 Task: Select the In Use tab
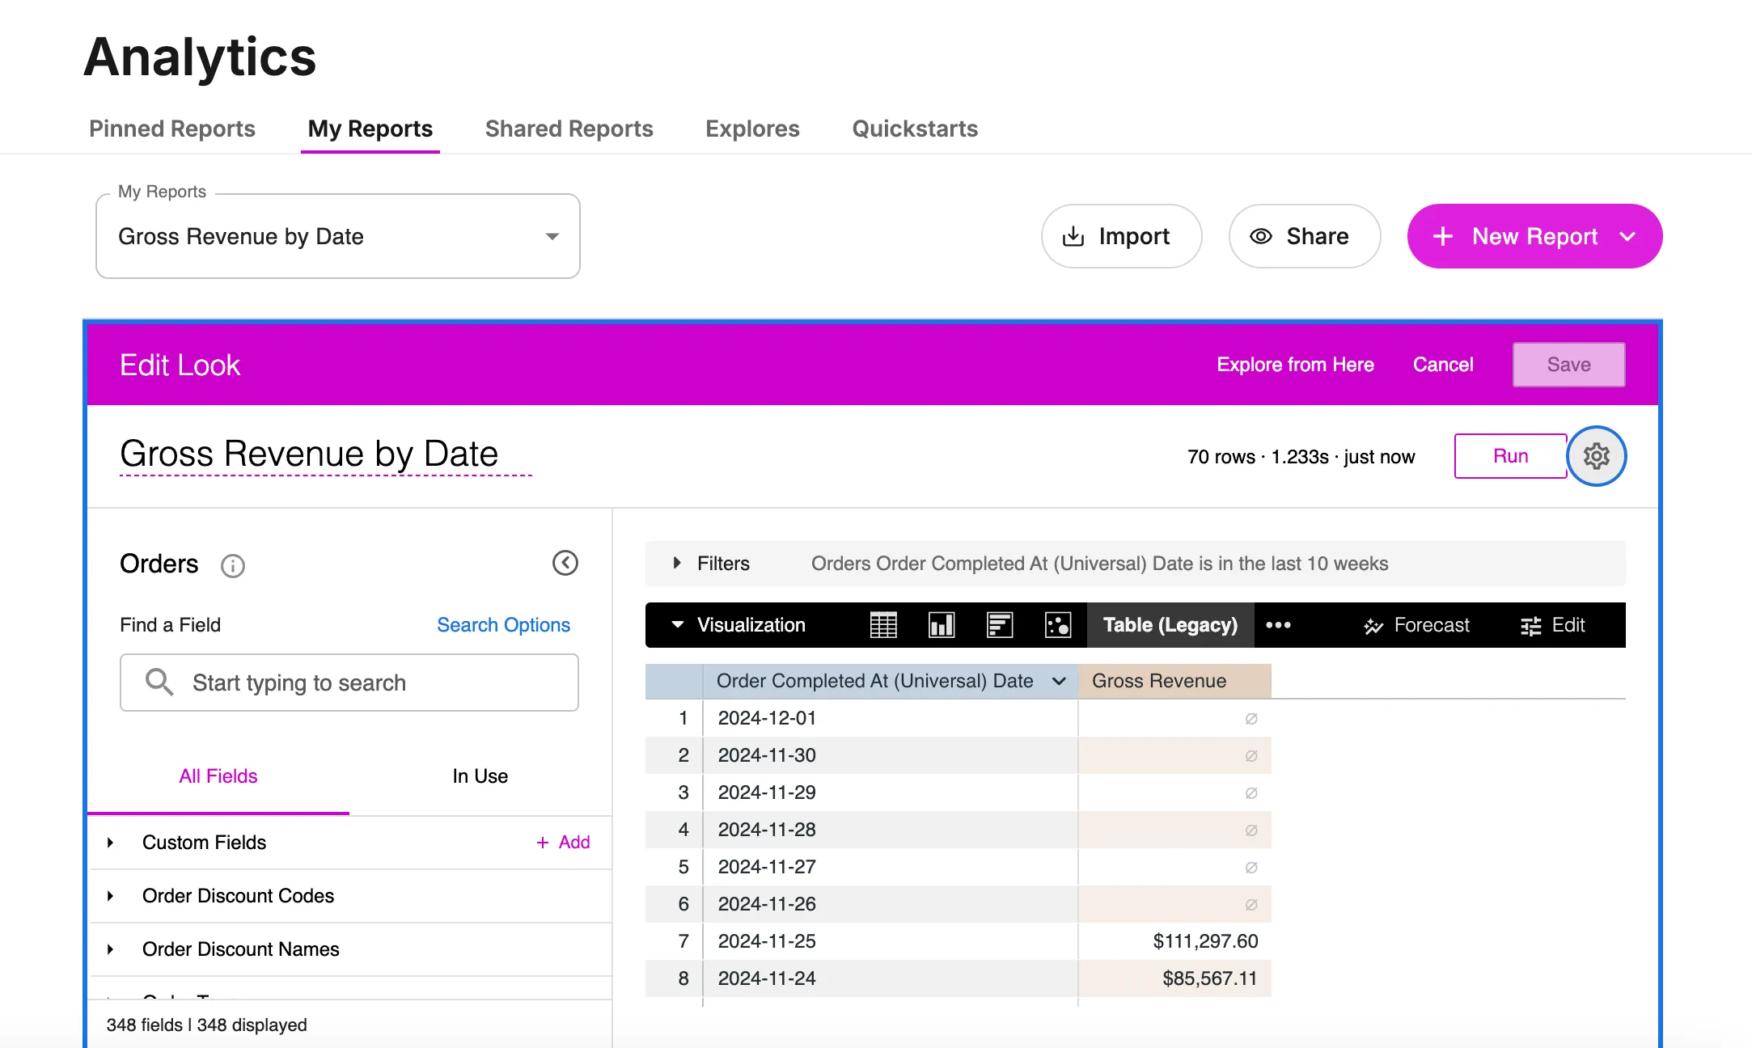coord(480,776)
